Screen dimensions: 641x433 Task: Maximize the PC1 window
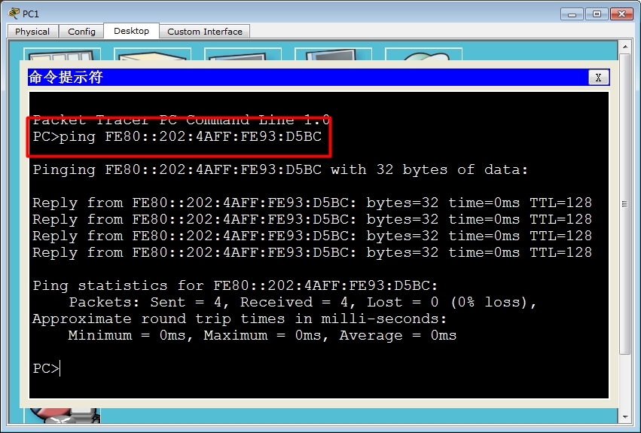click(x=598, y=14)
